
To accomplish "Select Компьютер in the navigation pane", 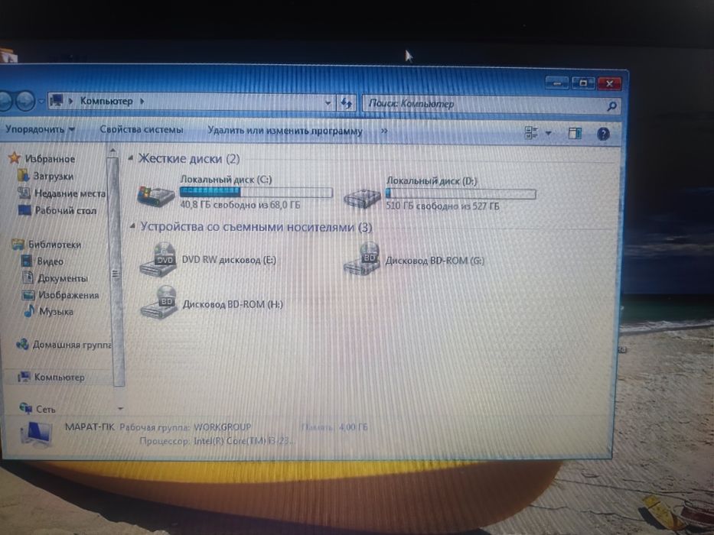I will [x=60, y=377].
